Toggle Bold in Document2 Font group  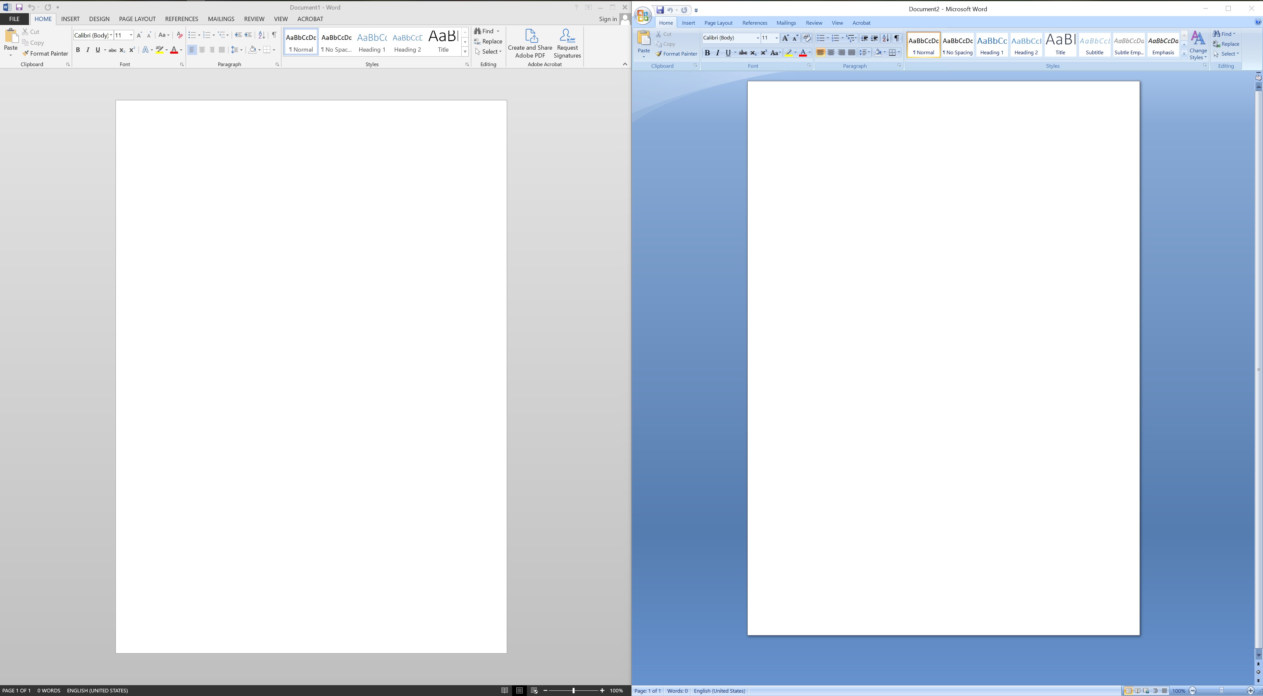(x=707, y=53)
